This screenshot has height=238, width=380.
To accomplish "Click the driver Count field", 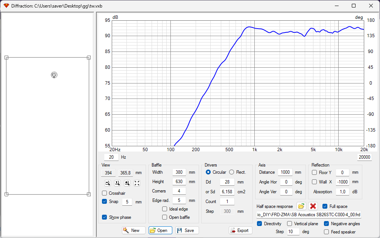I will (227, 202).
